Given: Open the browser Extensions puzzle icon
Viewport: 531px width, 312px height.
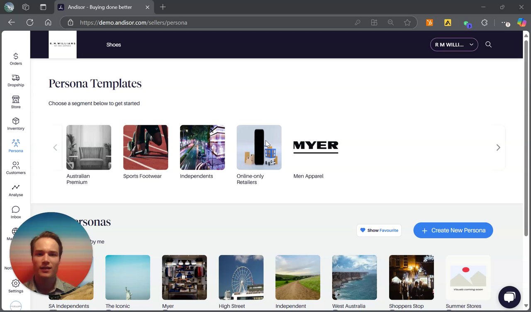Looking at the screenshot, I should [484, 22].
